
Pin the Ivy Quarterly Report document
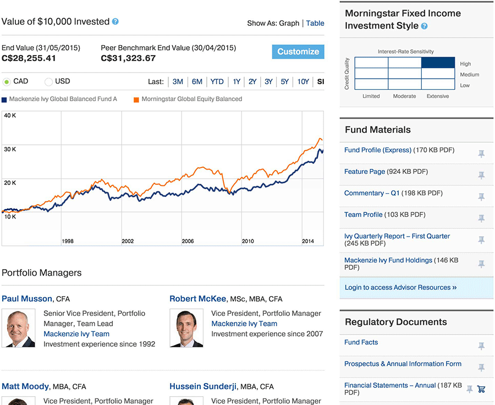coord(481,240)
